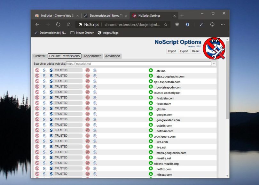
Task: Choose Temp. Trusted icon for ajax.googleapis.com
Action: point(44,76)
